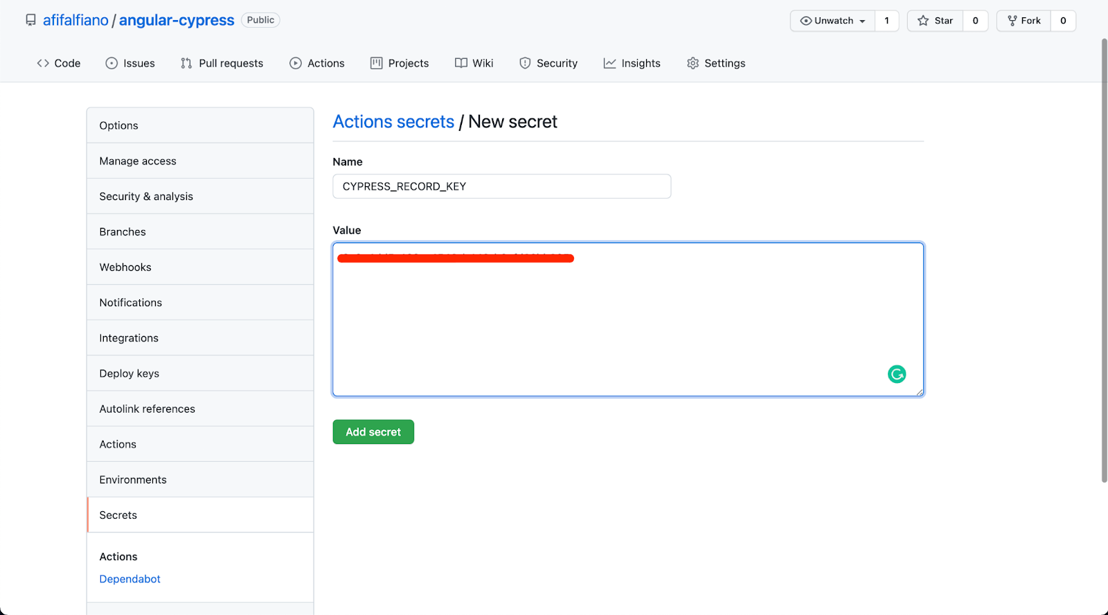Open the Actions tab in repository navigation
Viewport: 1108px width, 615px height.
point(317,63)
